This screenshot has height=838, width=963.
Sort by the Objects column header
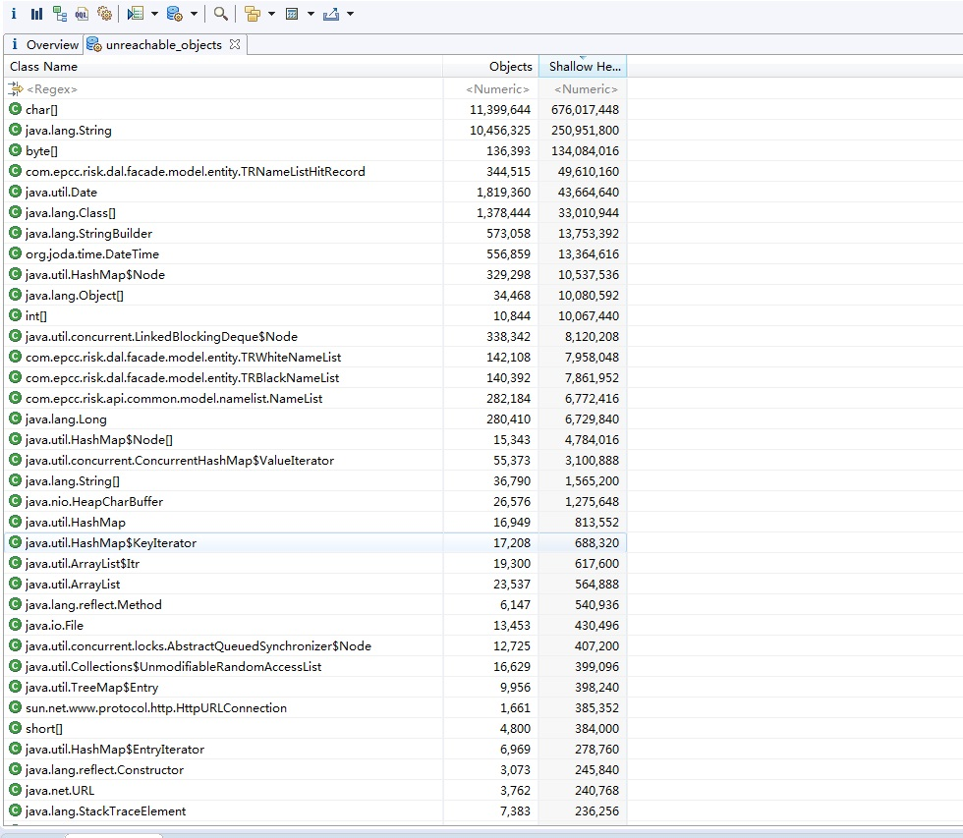click(x=490, y=66)
